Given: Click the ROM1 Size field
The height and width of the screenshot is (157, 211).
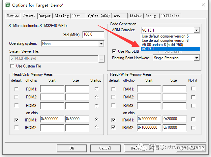Looking at the screenshot, I should click(77, 89).
